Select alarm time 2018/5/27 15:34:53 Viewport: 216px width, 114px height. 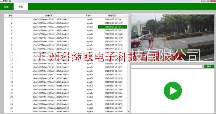pyautogui.click(x=113, y=104)
